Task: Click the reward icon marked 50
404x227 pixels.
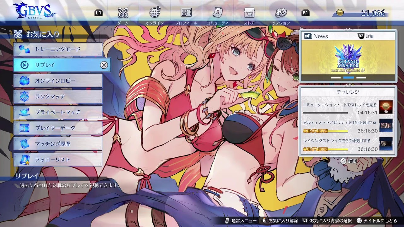Action: pos(386,107)
